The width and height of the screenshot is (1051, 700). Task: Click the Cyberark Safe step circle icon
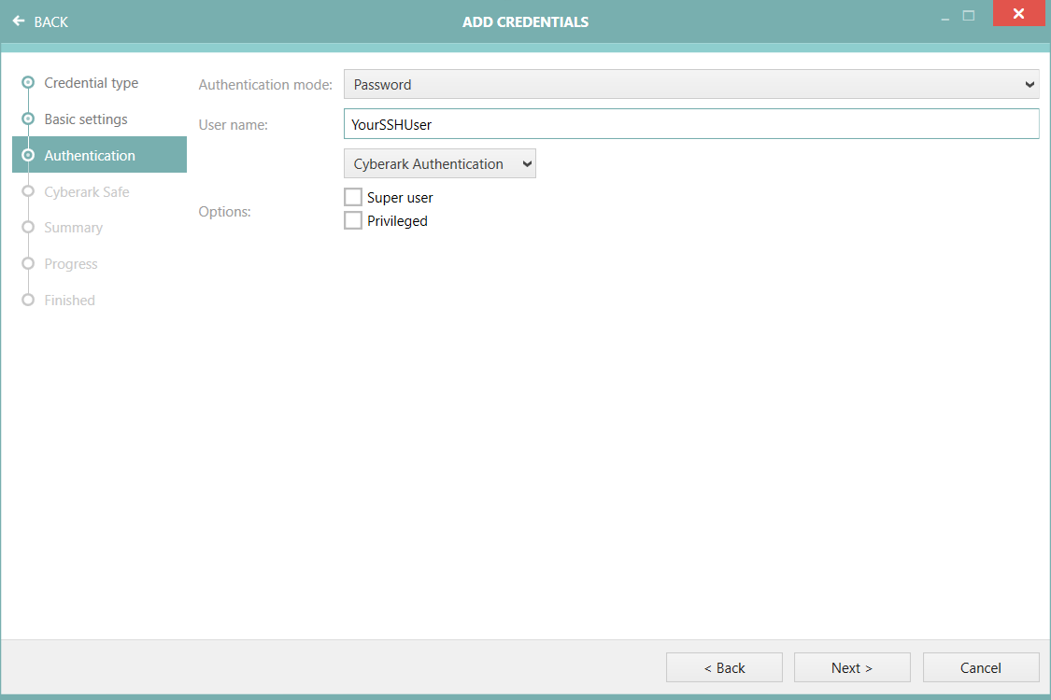pos(28,192)
